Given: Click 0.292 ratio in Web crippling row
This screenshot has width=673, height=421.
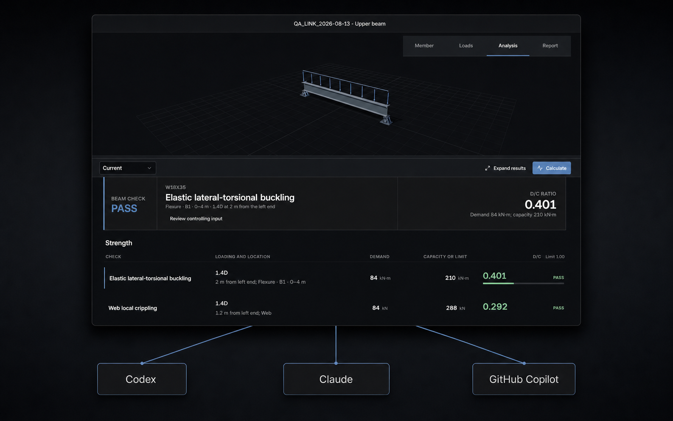Looking at the screenshot, I should (495, 306).
